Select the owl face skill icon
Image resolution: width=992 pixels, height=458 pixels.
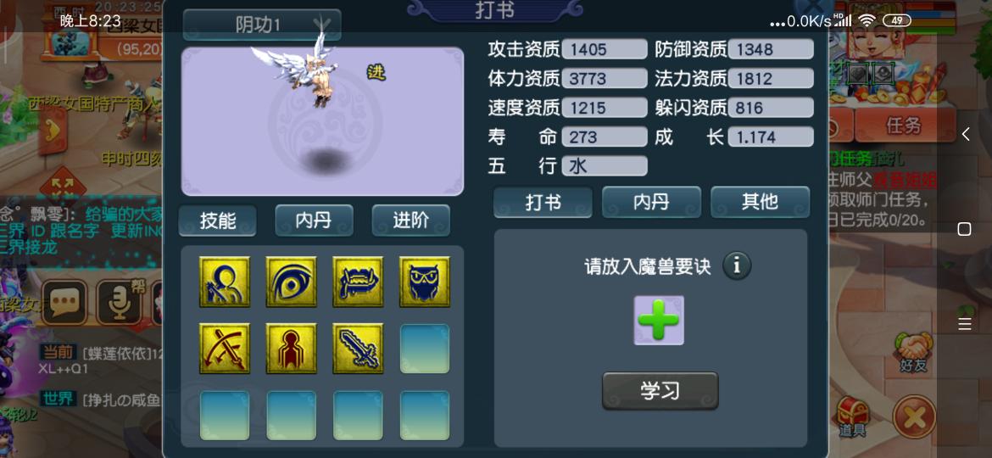pos(425,282)
